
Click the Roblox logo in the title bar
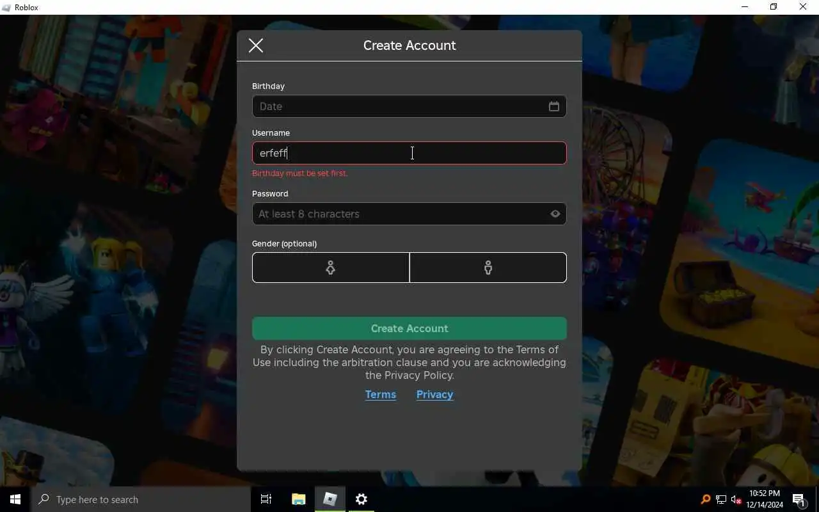pos(6,8)
